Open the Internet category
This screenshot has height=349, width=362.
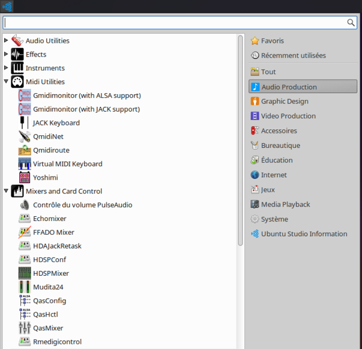point(303,175)
